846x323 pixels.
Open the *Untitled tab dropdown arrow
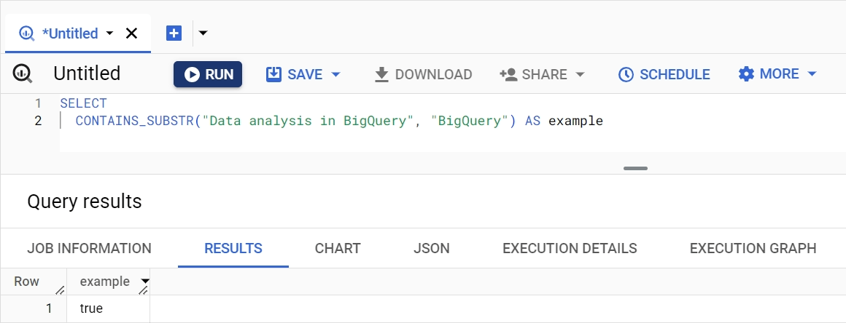click(109, 33)
